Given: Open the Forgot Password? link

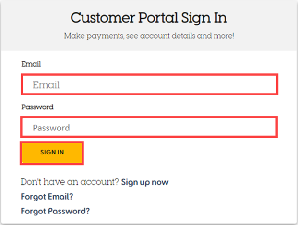Looking at the screenshot, I should click(55, 211).
